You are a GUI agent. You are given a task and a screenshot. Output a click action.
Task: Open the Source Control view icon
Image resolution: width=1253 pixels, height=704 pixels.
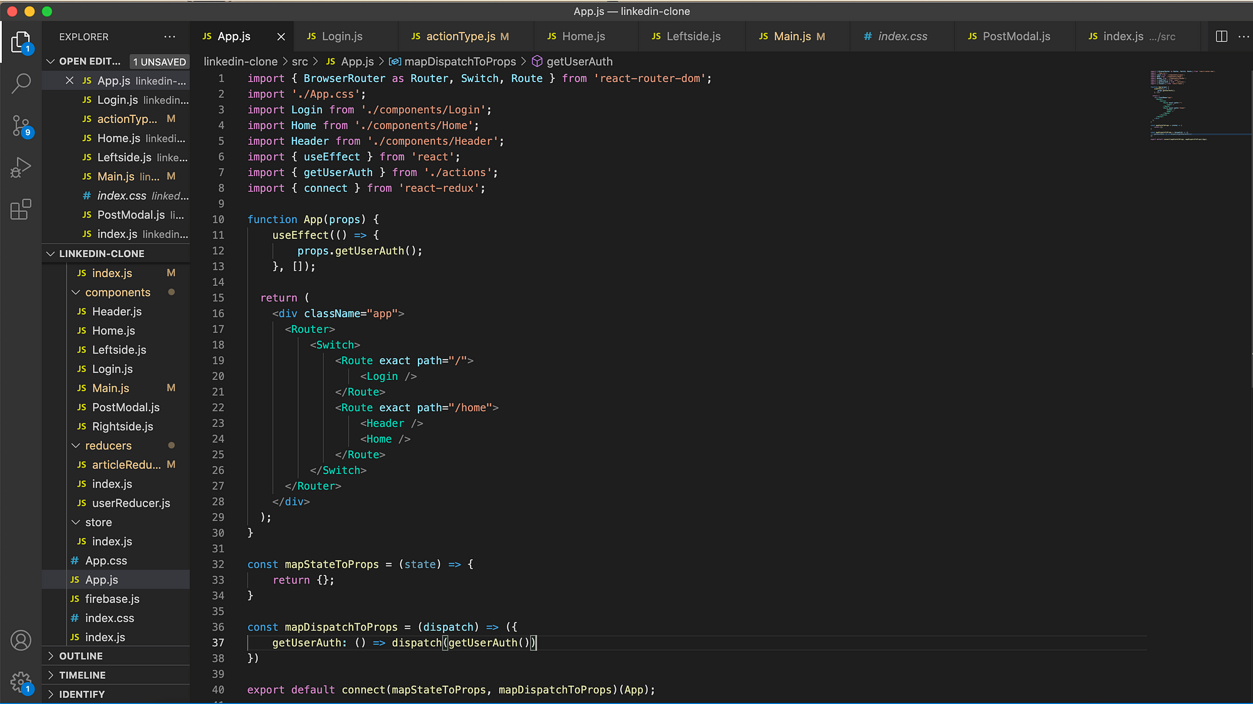pos(21,126)
